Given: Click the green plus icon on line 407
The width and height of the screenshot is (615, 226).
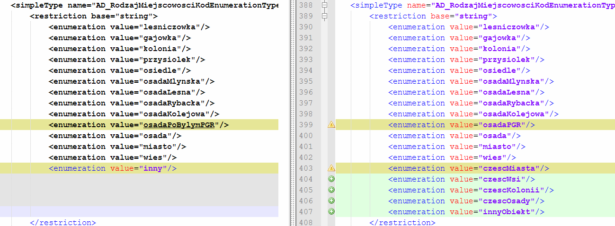Looking at the screenshot, I should pyautogui.click(x=331, y=212).
